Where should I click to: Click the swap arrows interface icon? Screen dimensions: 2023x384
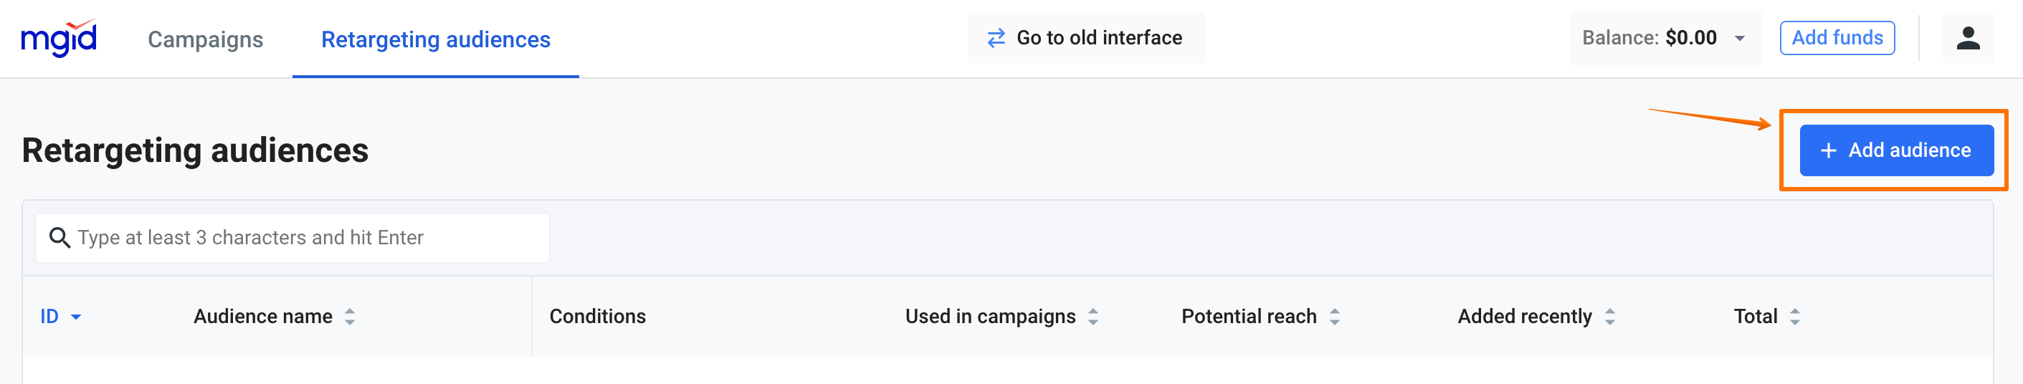tap(996, 38)
